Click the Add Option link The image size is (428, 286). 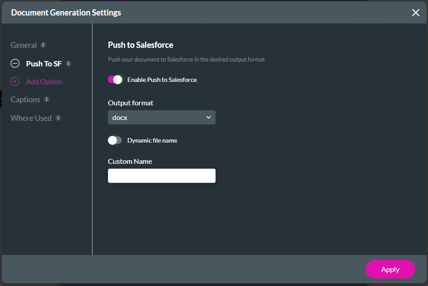click(44, 82)
